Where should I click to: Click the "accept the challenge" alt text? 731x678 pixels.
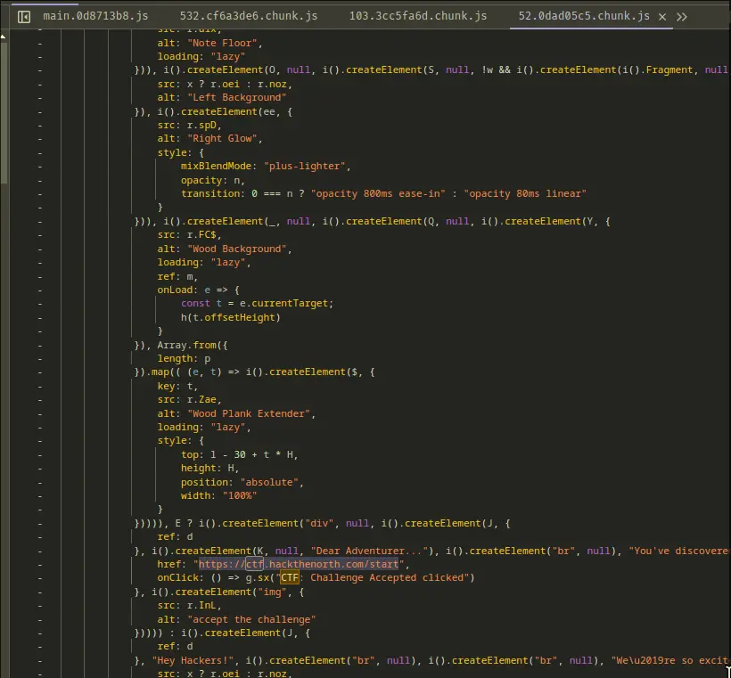[251, 619]
